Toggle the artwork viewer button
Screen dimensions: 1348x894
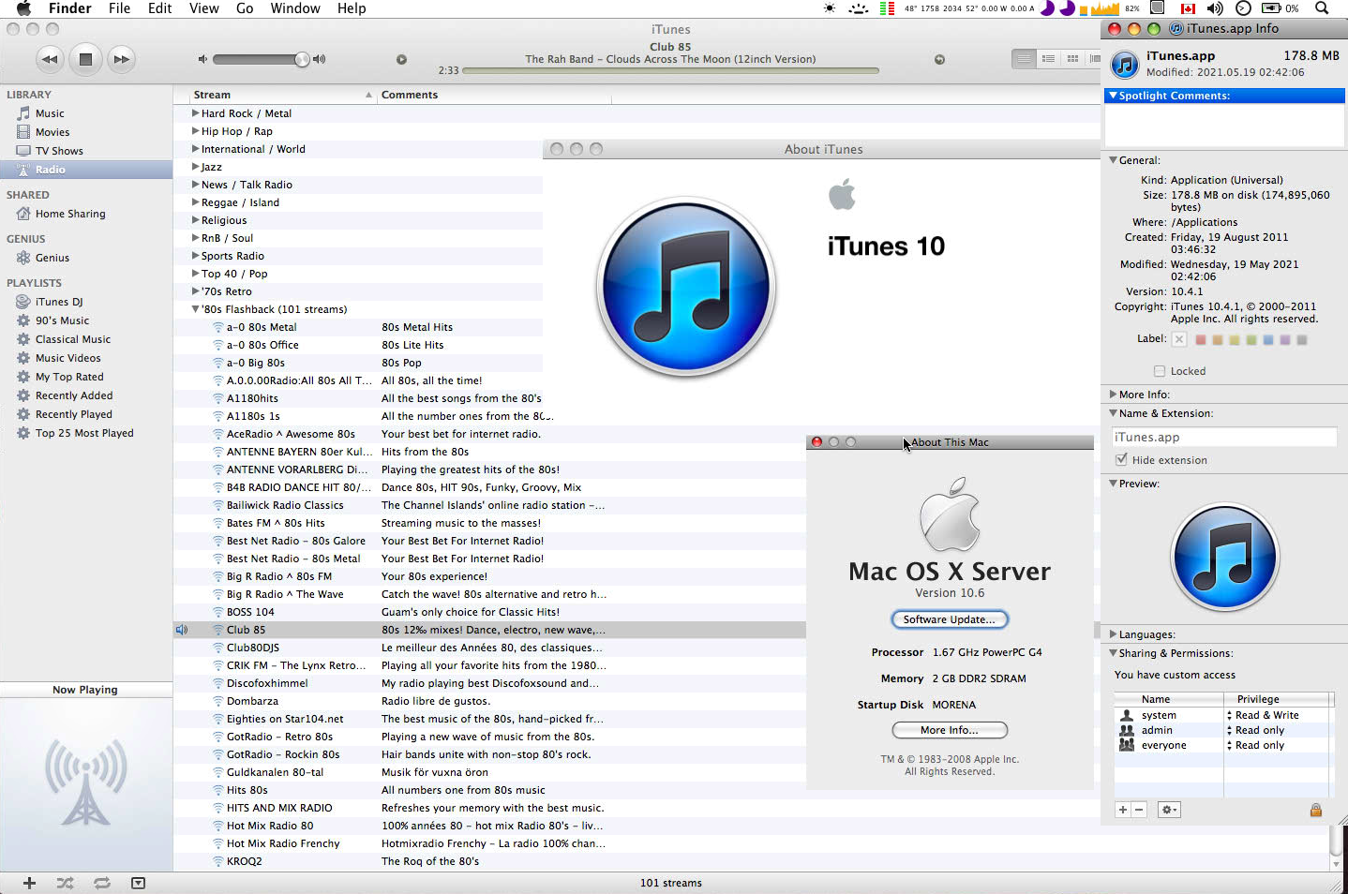(x=138, y=883)
